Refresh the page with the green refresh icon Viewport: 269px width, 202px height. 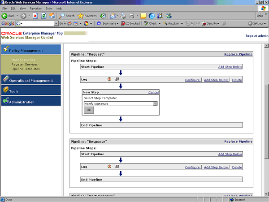click(x=44, y=16)
